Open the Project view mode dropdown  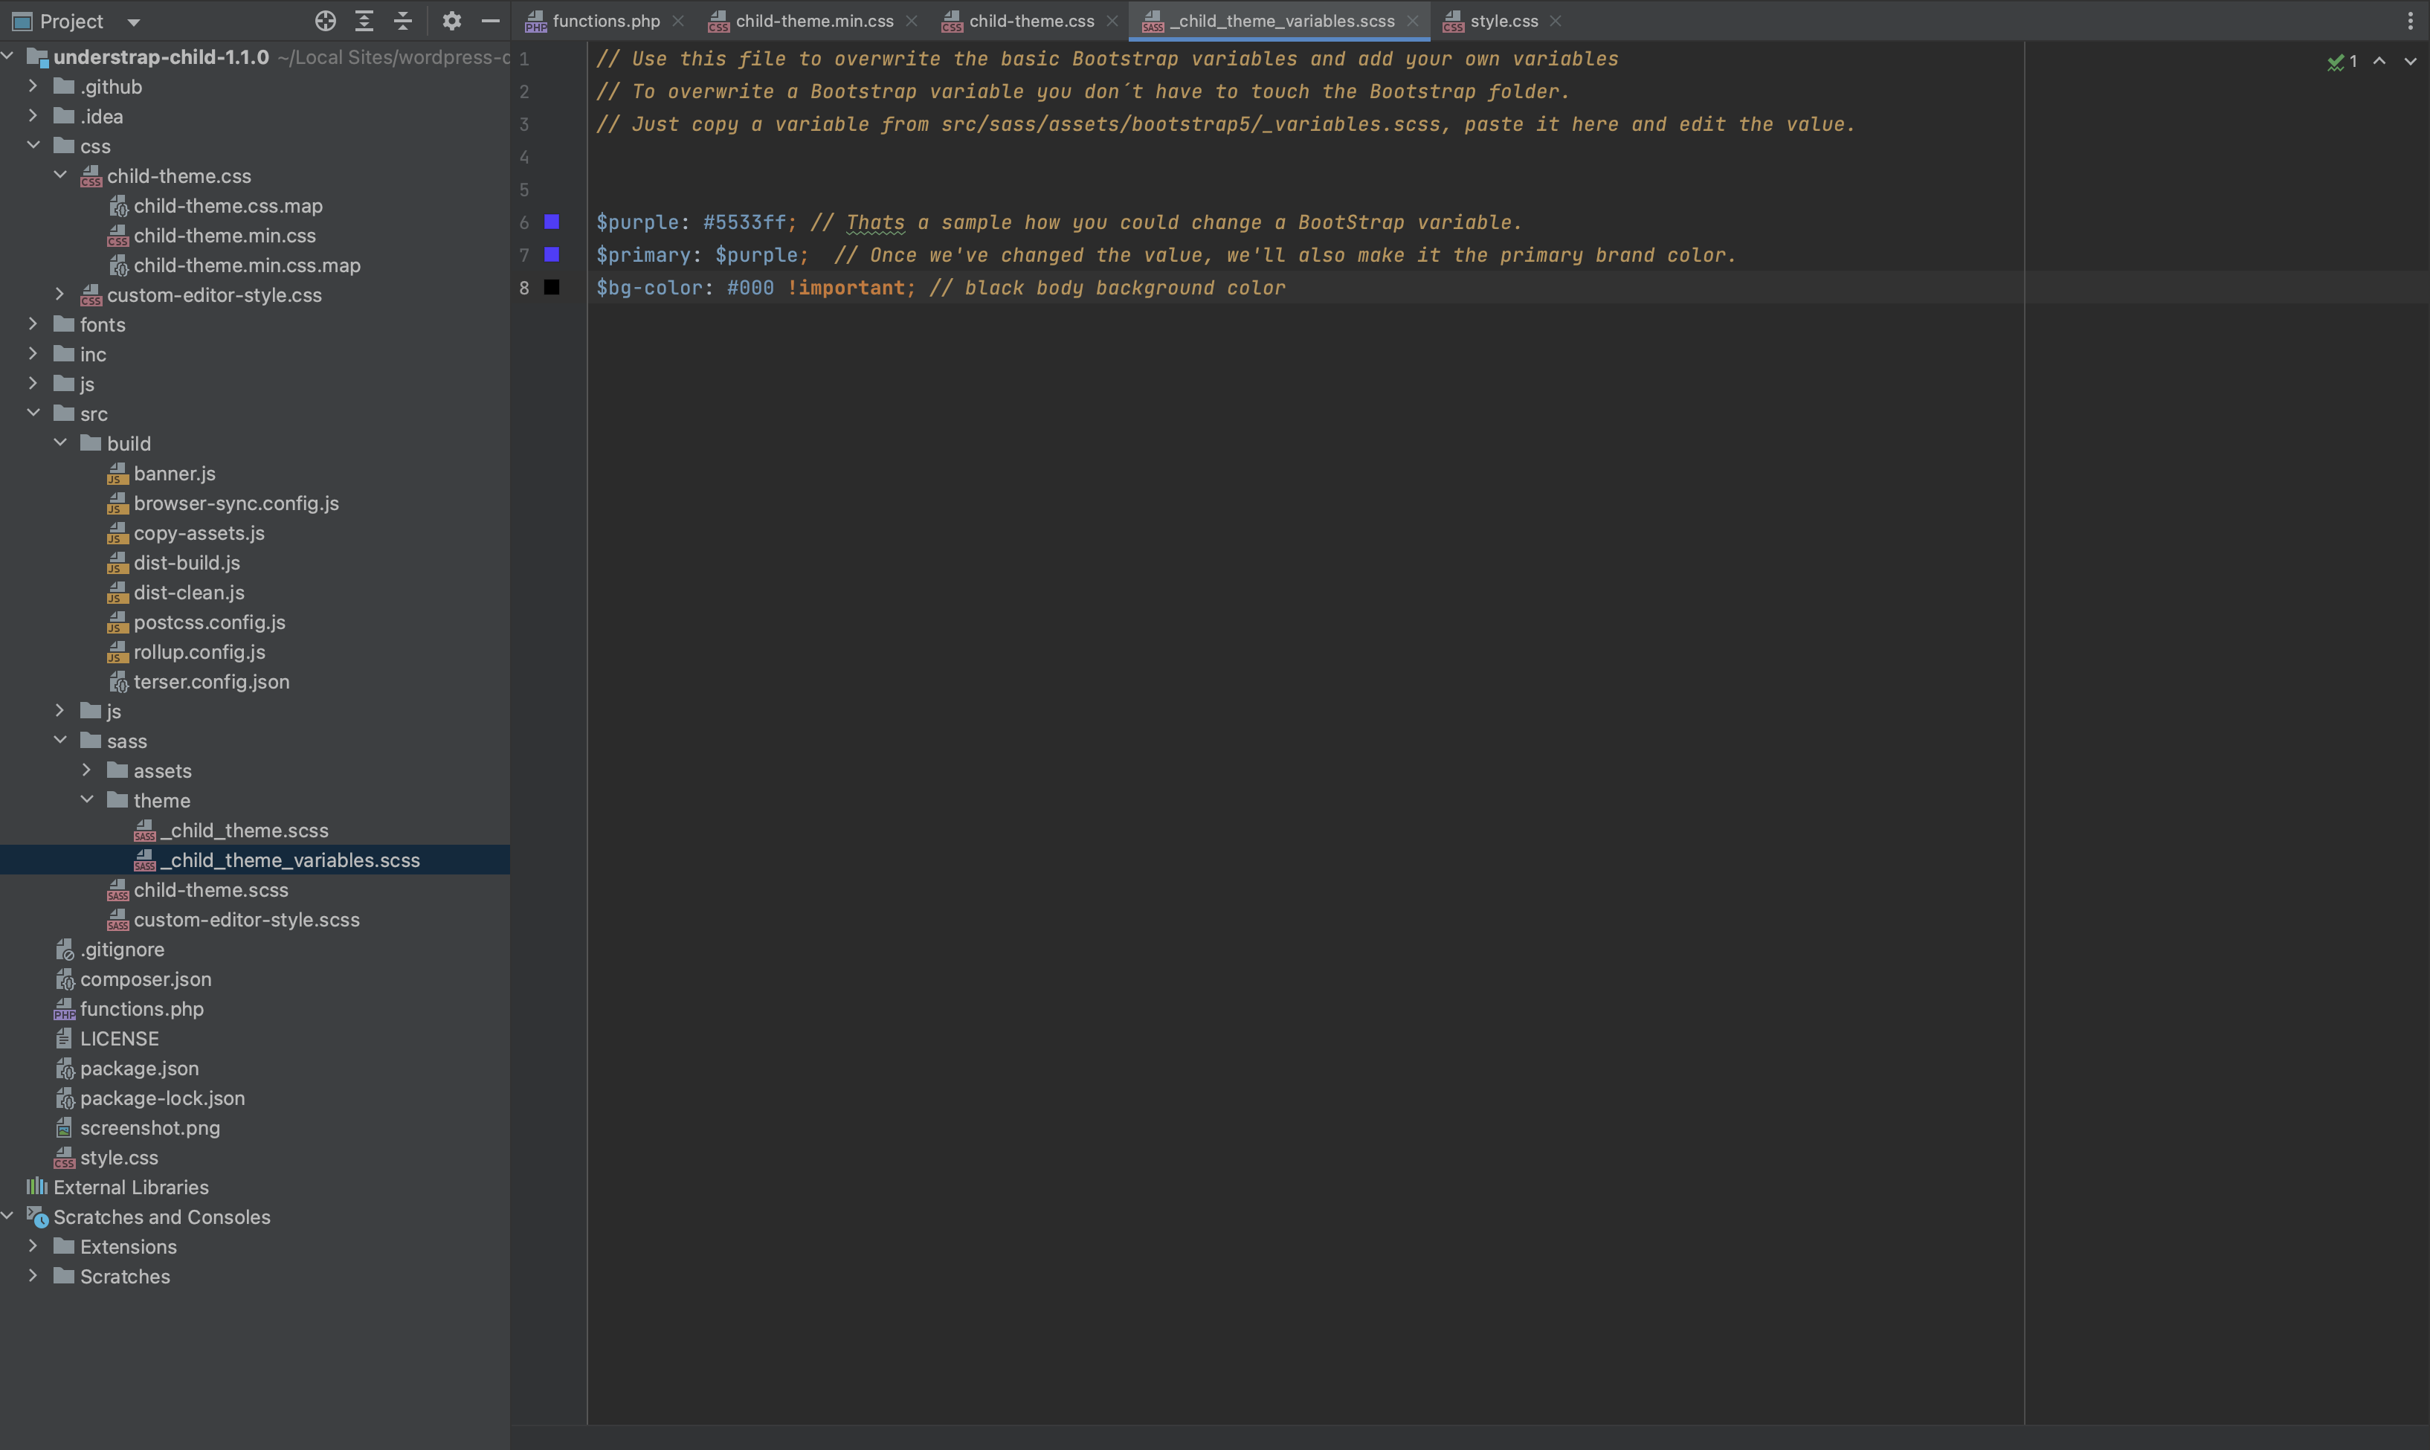click(133, 21)
